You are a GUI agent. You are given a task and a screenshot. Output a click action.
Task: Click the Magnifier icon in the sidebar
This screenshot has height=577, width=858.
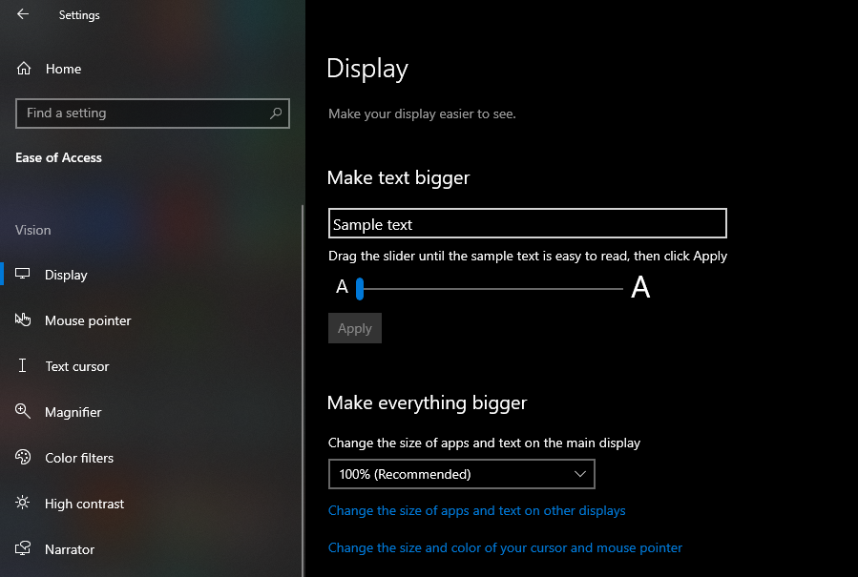click(21, 412)
